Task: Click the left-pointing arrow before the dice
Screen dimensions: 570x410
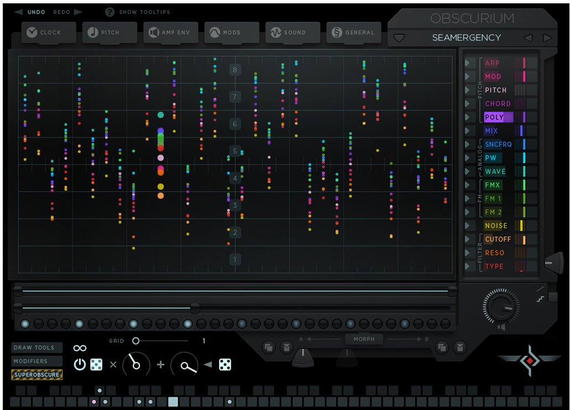Action: (208, 365)
